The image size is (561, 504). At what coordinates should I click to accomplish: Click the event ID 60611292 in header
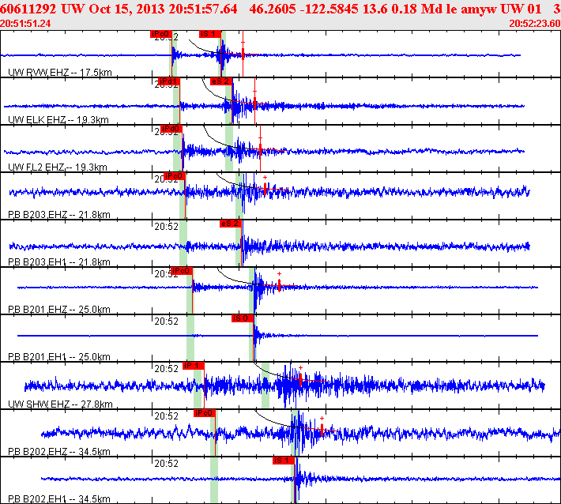coord(28,9)
